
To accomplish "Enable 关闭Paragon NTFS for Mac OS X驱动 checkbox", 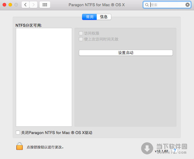I will coord(18,132).
